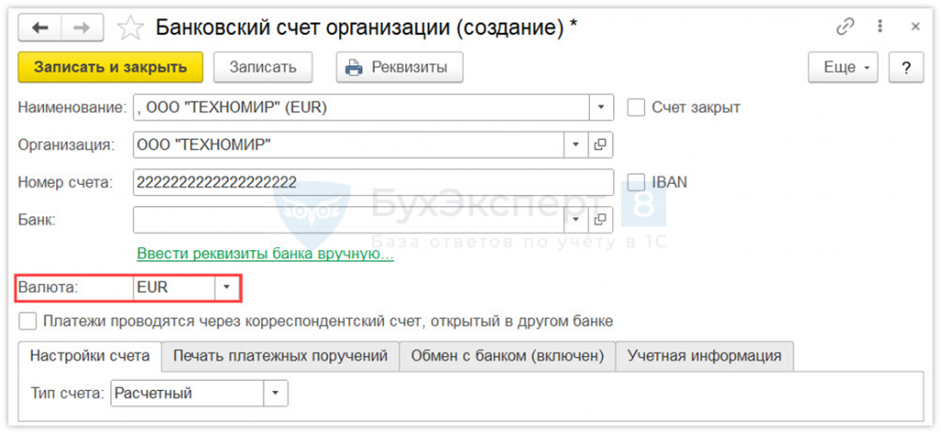Open the Банк record with its open icon
This screenshot has width=941, height=434.
point(601,220)
